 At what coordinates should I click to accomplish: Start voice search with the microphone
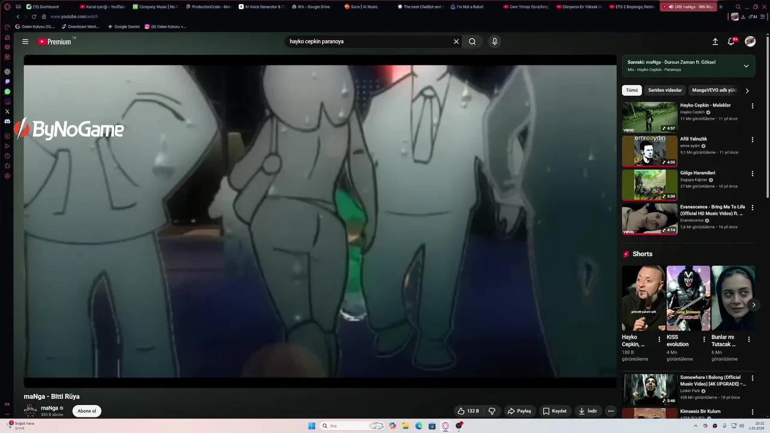[494, 41]
